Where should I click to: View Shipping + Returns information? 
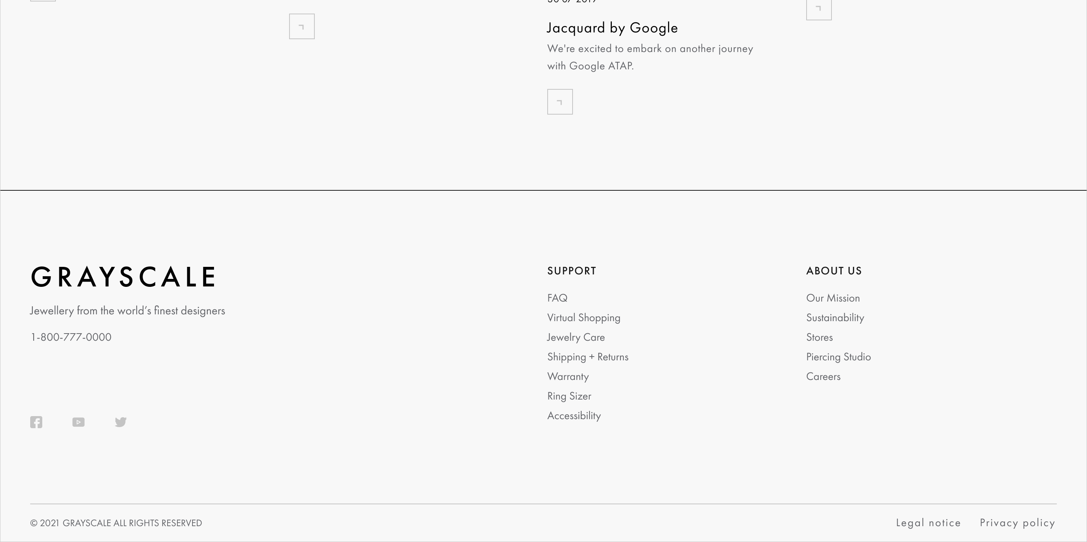click(588, 357)
